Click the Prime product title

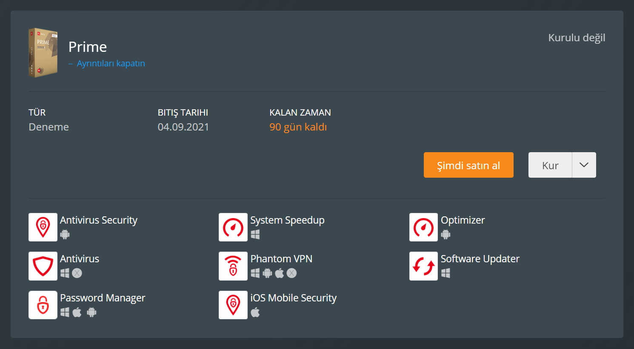[x=88, y=47]
